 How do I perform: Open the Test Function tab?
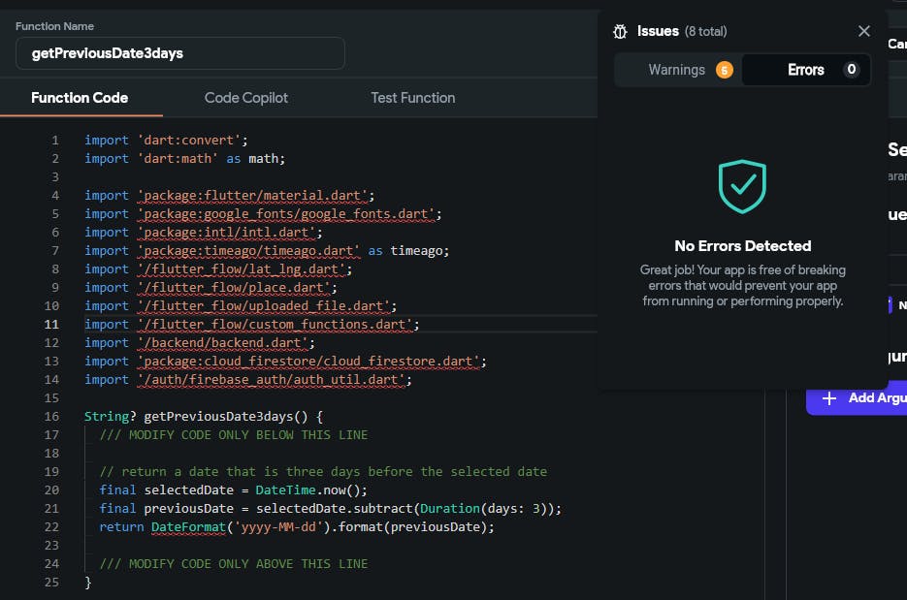(412, 98)
